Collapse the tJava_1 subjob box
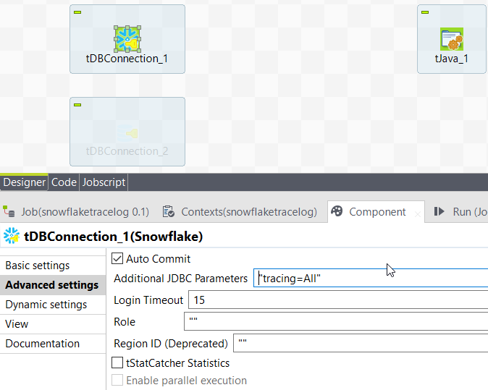Viewport: 488px width, 390px height. tap(425, 12)
